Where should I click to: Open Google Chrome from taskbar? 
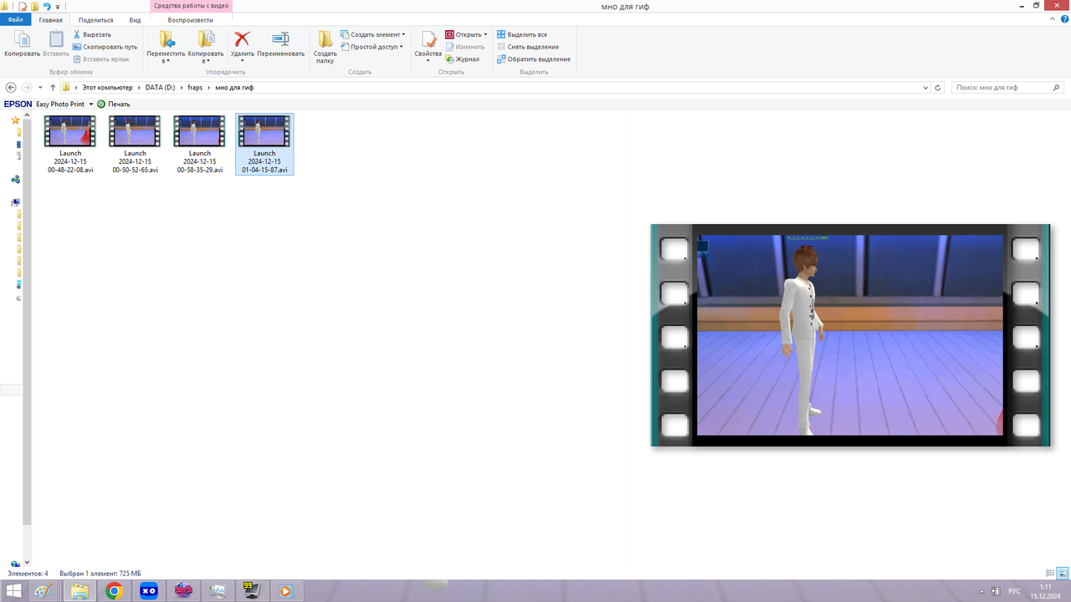(x=115, y=591)
